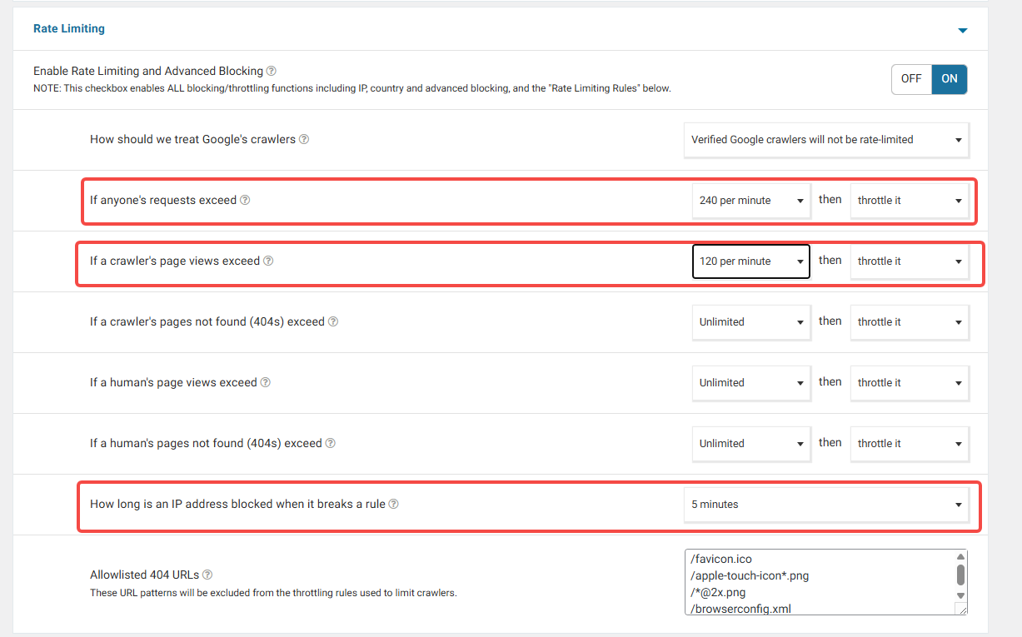Click help icon next to anyone's requests exceed

coord(245,201)
